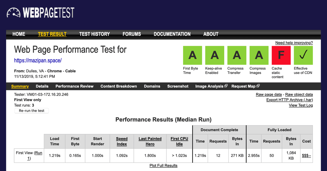Open TEST HISTORY in the top menu
This screenshot has width=327, height=171.
95,34
